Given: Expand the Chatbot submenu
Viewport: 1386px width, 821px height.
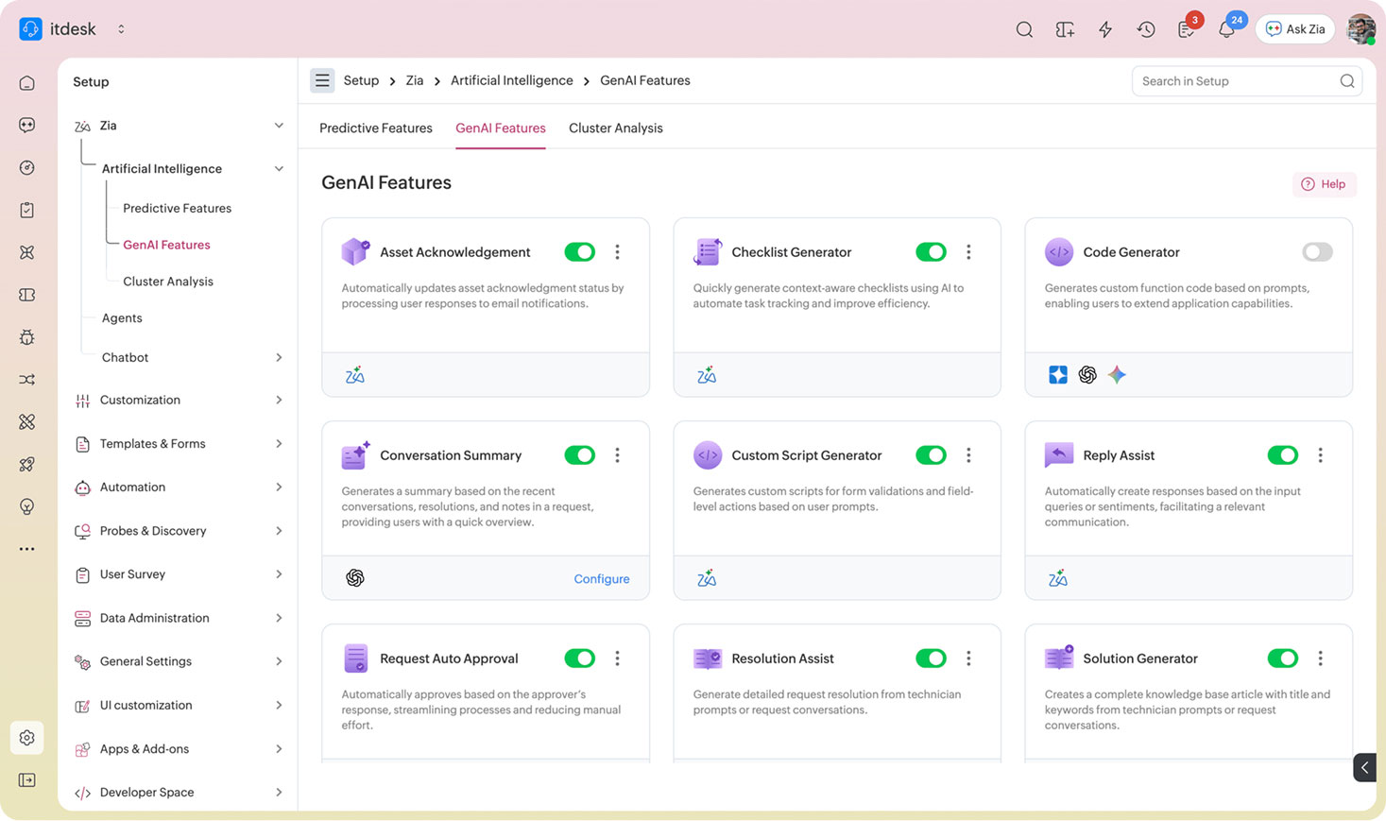Looking at the screenshot, I should [279, 357].
